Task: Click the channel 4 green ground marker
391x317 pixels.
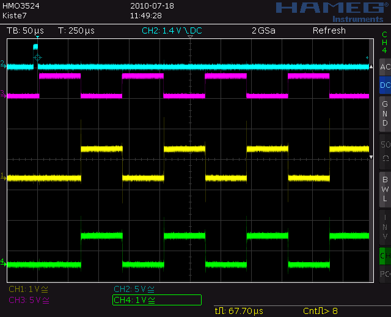Action: (3, 262)
